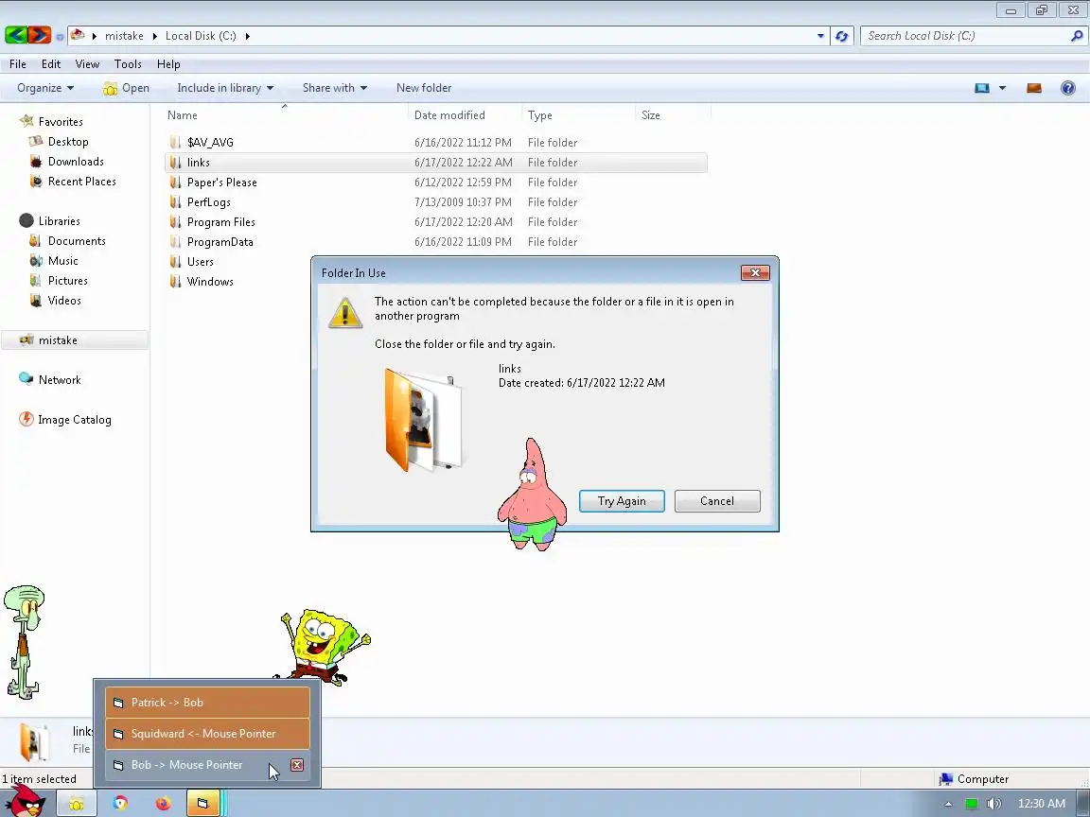
Task: Open Network in the navigation pane
Action: (x=60, y=380)
